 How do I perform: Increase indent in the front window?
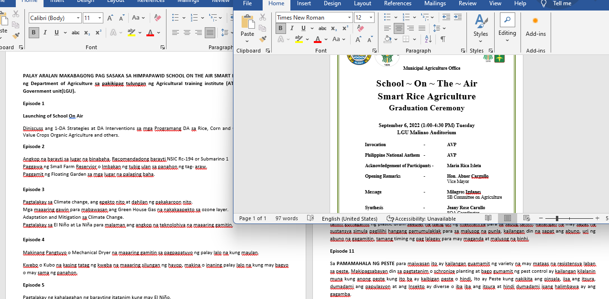(x=458, y=18)
